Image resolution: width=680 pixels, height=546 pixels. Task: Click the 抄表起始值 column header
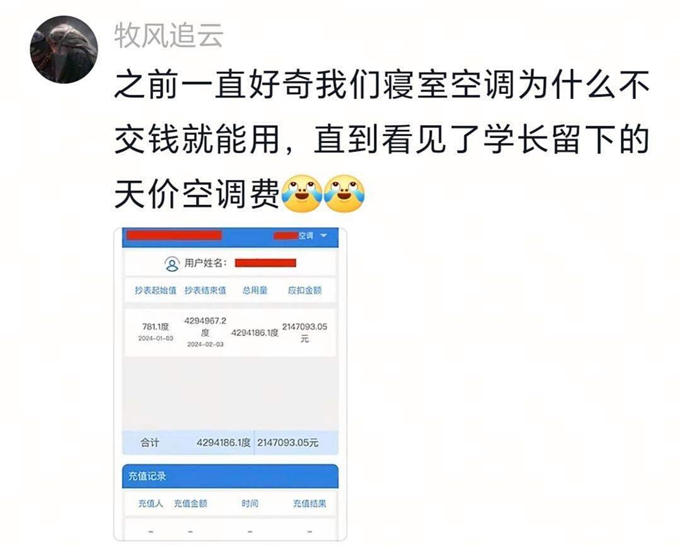[155, 291]
